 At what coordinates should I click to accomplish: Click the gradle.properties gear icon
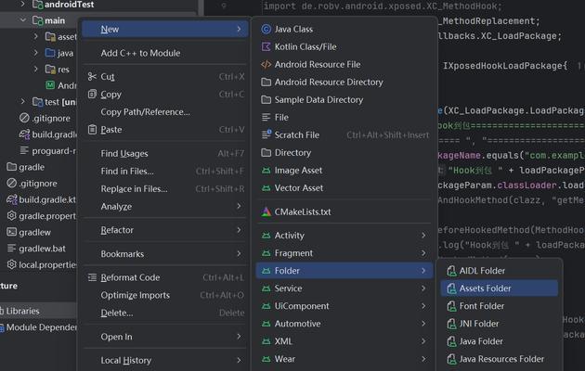11,216
